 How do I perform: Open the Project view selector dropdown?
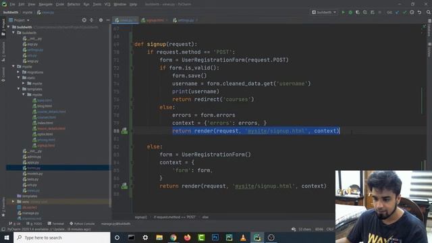[19, 20]
